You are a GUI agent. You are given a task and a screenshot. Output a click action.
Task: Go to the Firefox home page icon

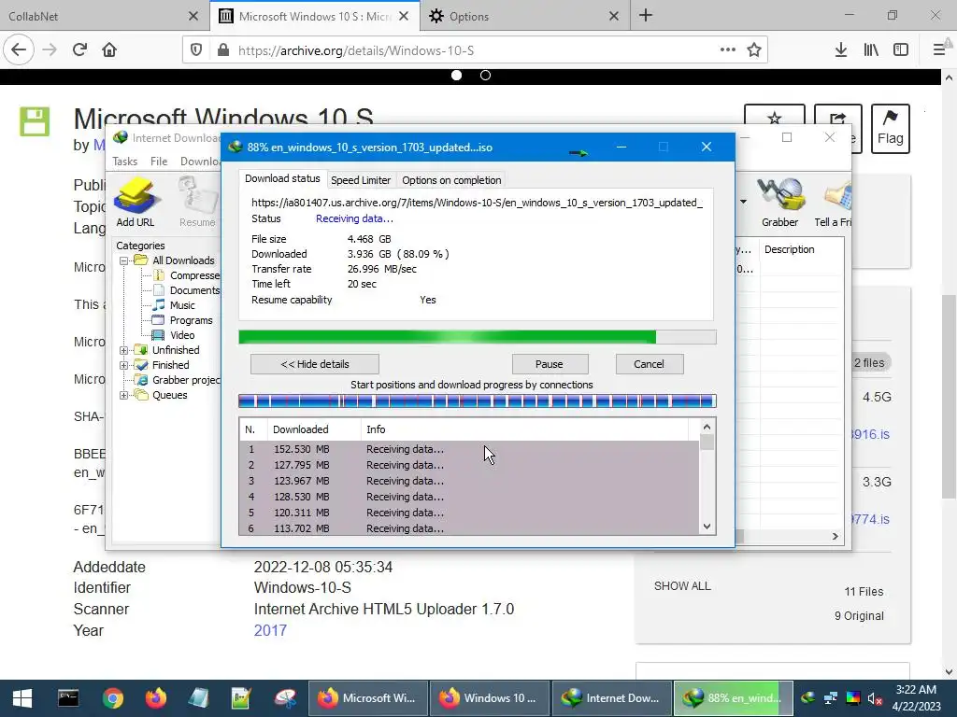coord(109,50)
